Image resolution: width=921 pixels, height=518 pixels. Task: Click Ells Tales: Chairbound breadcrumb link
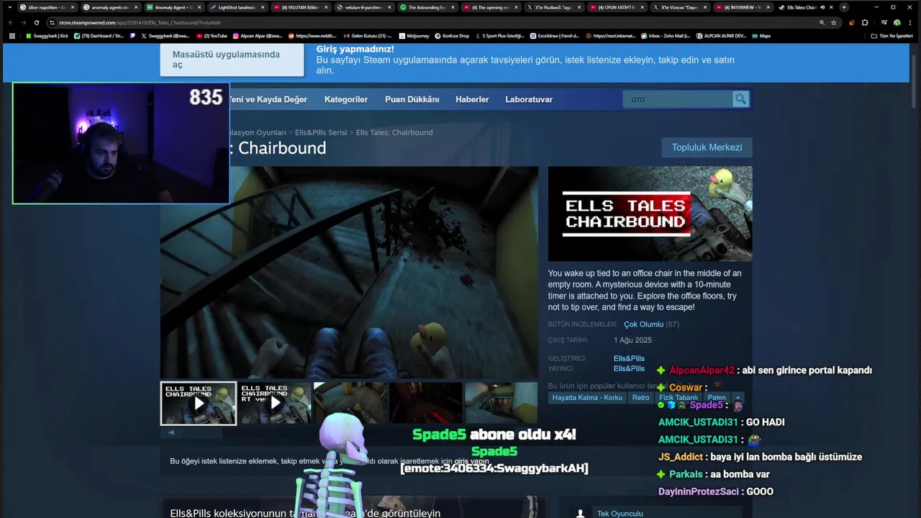pos(394,132)
